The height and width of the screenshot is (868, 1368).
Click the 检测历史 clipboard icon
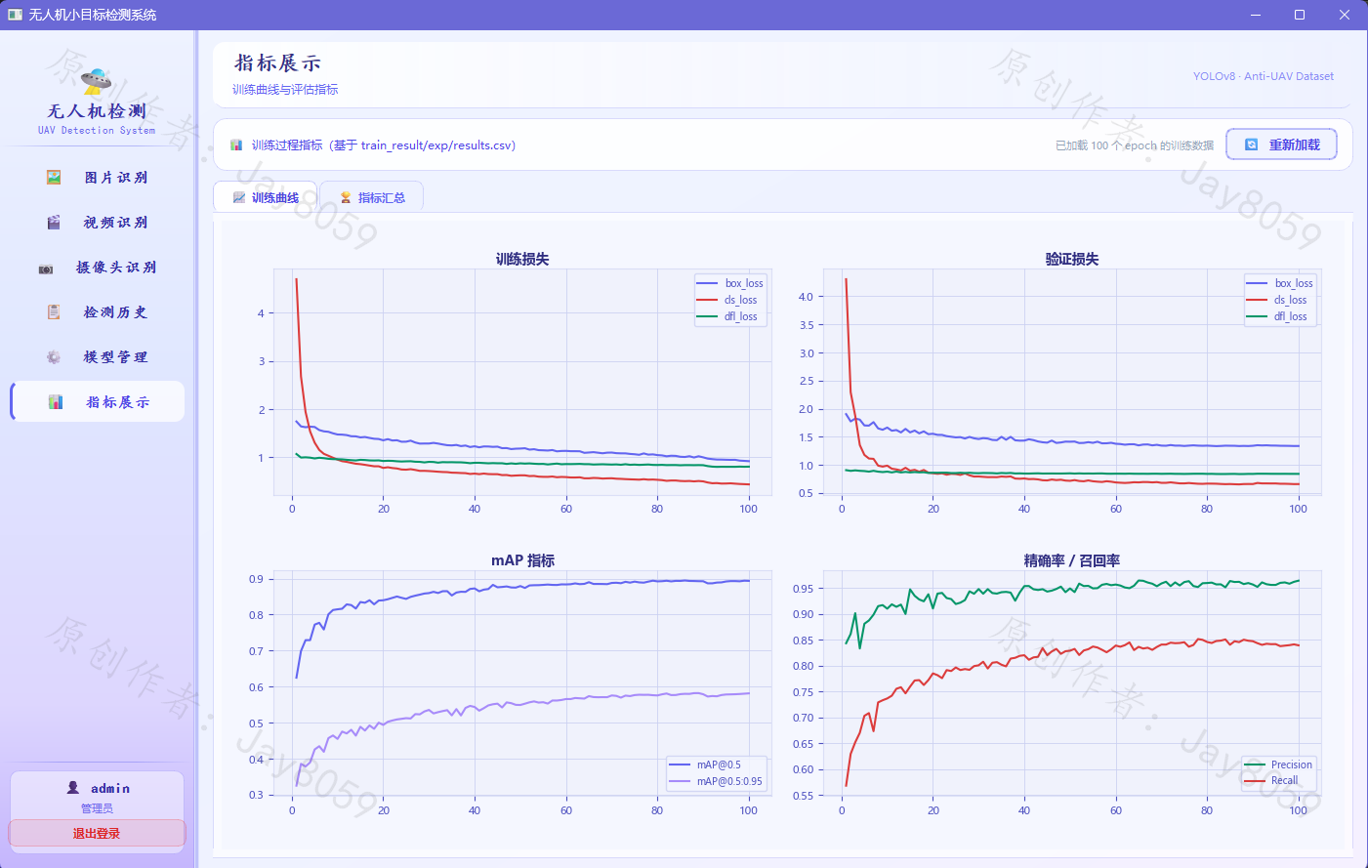[x=54, y=312]
